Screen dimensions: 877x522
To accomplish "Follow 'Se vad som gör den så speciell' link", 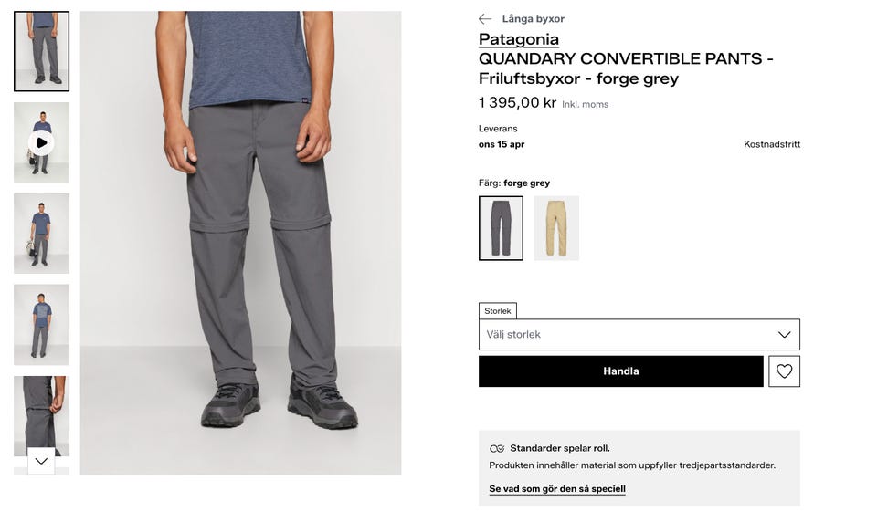I will point(557,489).
